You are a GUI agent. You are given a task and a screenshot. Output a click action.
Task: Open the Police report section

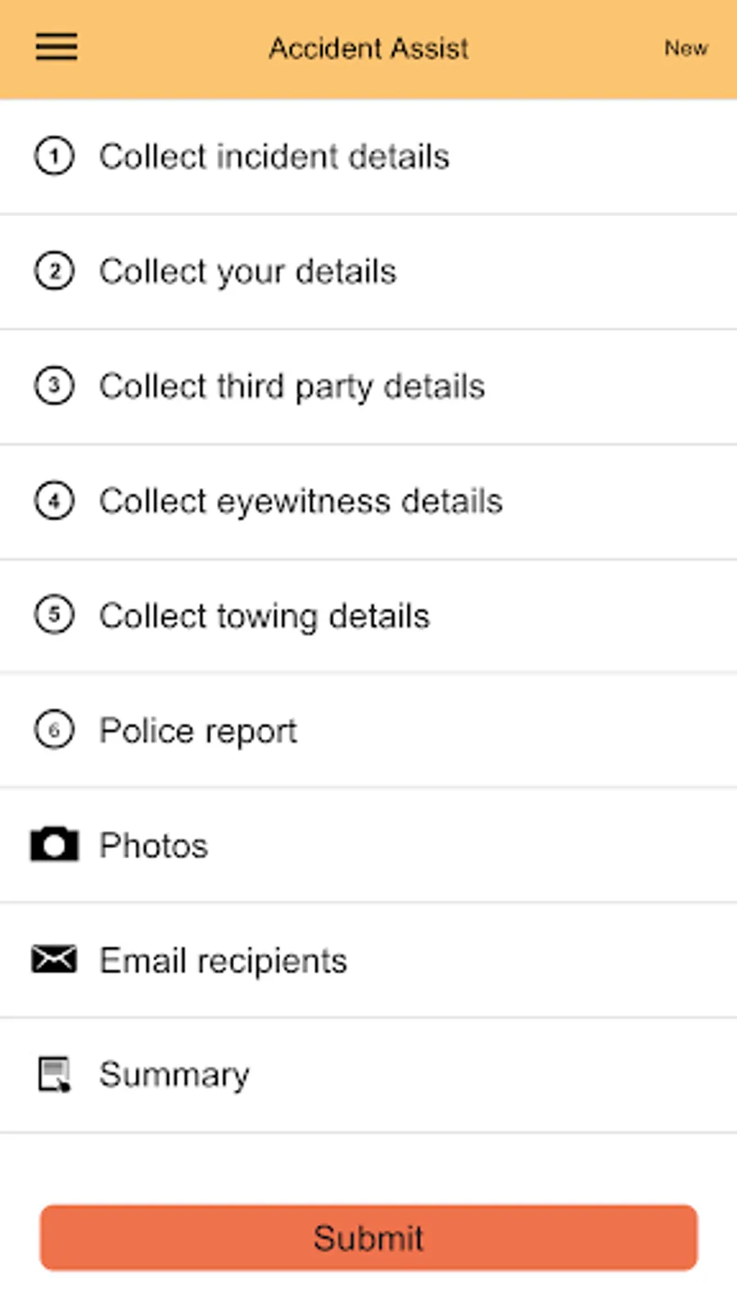tap(197, 730)
